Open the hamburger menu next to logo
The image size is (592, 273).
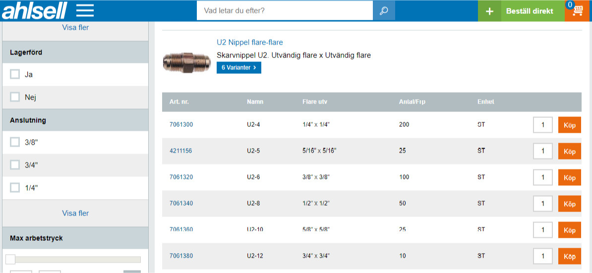tap(85, 10)
